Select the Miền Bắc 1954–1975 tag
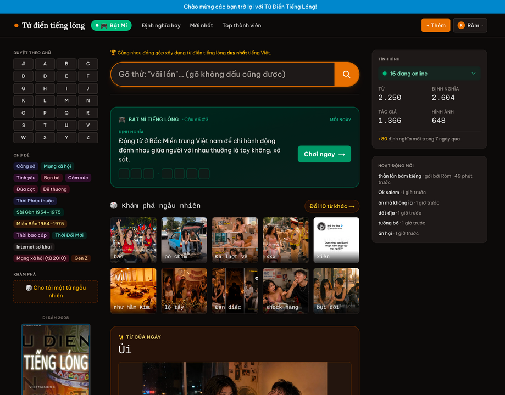This screenshot has height=395, width=505. (x=40, y=223)
